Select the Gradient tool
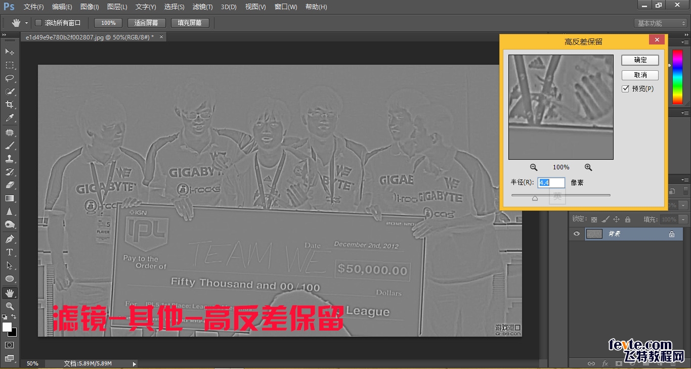The image size is (691, 369). click(x=10, y=198)
